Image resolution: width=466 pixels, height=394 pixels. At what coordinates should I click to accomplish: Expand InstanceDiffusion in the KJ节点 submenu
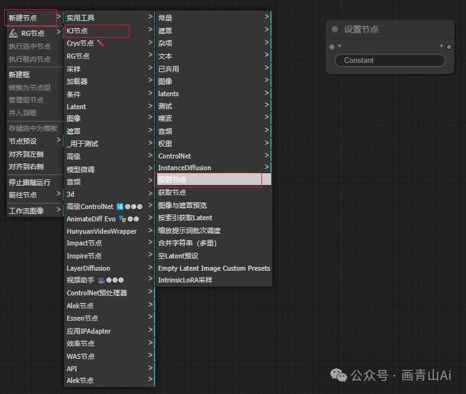pyautogui.click(x=213, y=168)
